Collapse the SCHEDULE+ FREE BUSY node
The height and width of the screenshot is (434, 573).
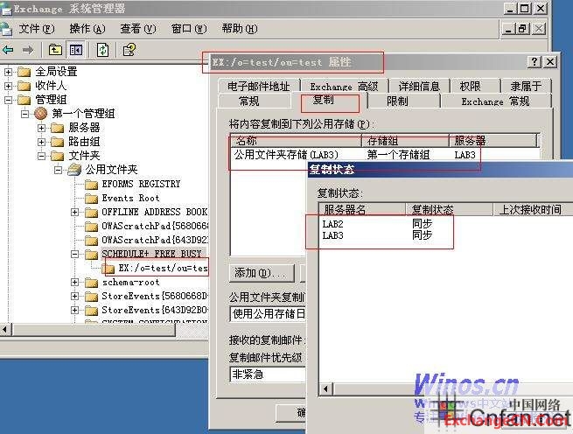point(75,254)
